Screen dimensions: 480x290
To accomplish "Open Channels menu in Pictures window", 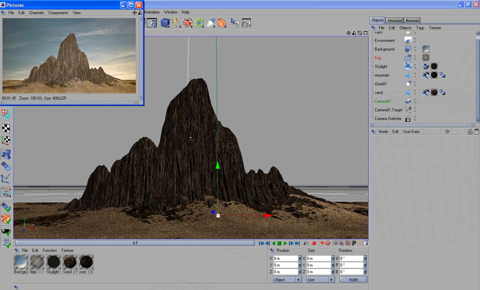I will click(36, 13).
